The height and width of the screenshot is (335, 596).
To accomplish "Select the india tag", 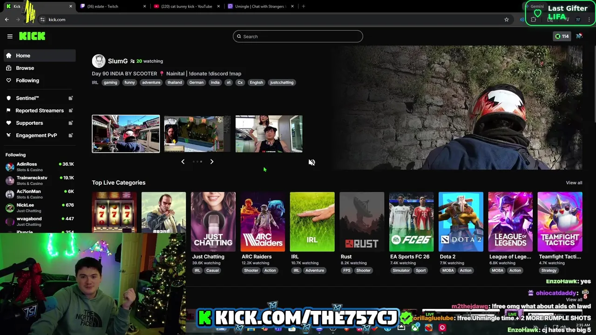I will (x=215, y=82).
